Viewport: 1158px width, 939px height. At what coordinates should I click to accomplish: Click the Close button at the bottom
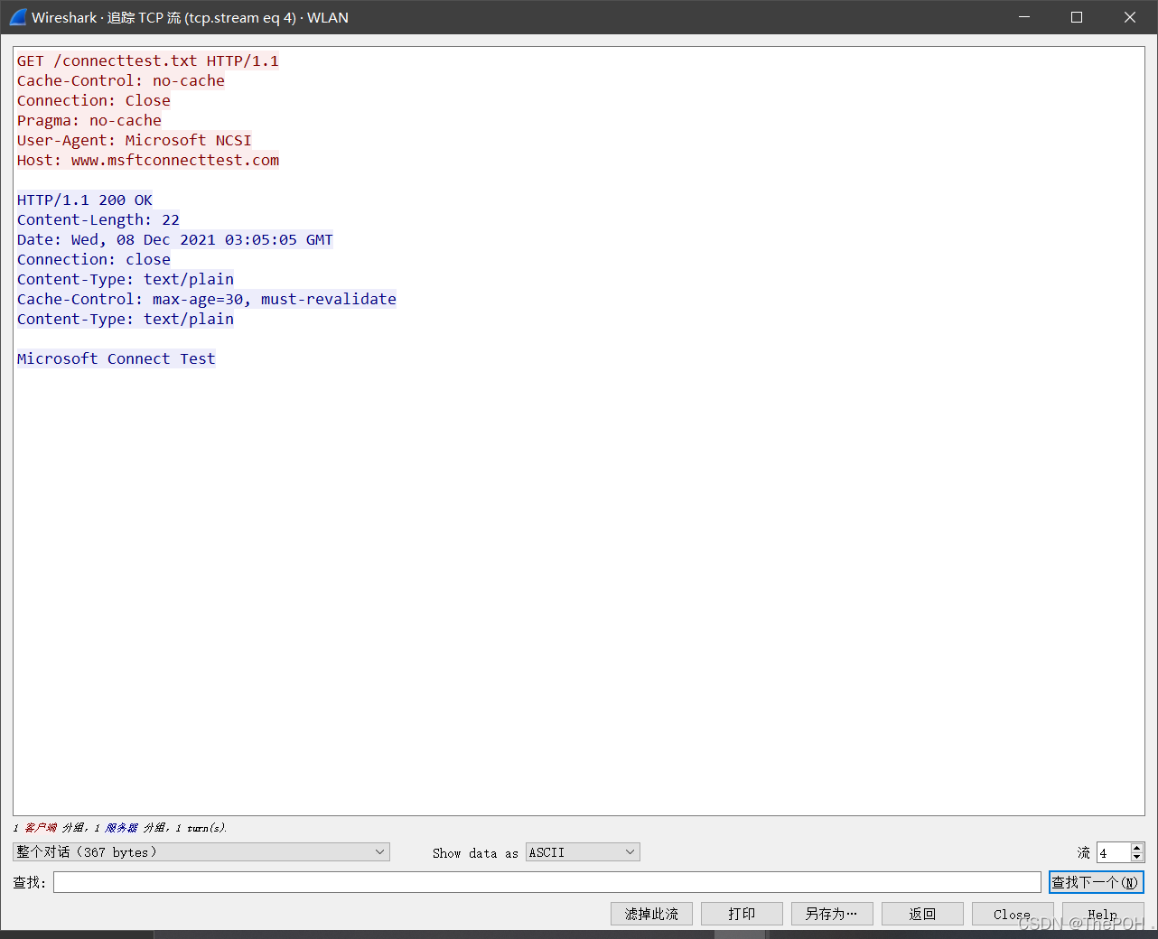[1013, 914]
